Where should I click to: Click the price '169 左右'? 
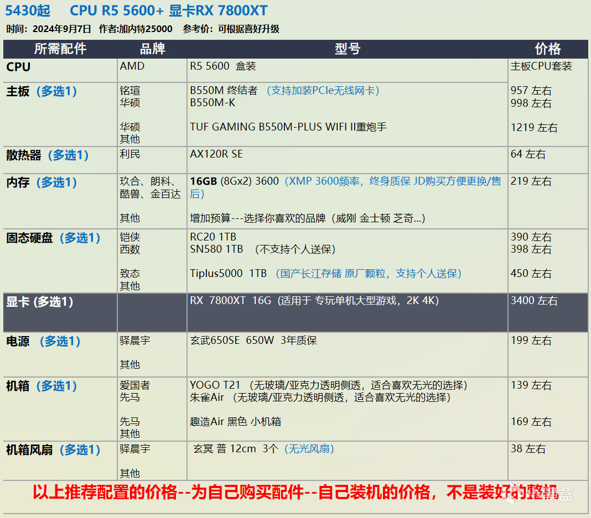point(531,421)
